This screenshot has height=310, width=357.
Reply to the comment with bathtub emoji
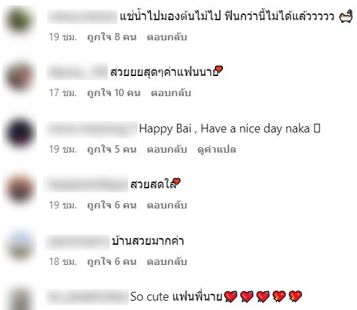pyautogui.click(x=167, y=37)
